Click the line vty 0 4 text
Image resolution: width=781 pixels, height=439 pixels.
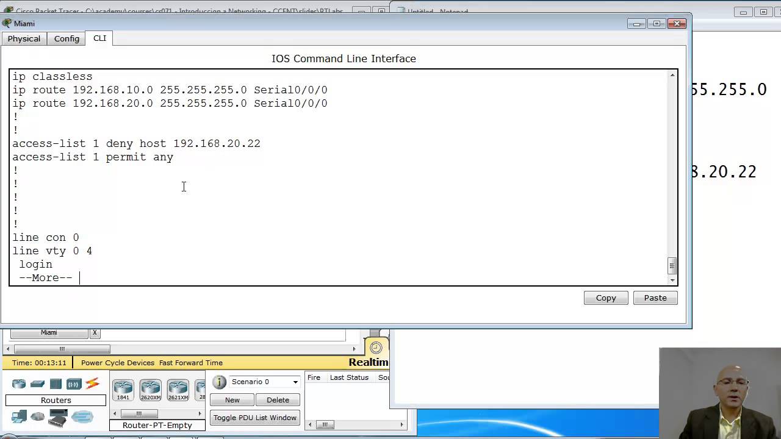[52, 251]
